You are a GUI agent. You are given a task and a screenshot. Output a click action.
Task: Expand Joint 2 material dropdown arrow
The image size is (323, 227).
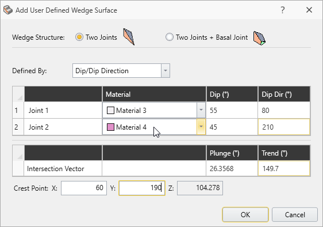[x=201, y=127]
